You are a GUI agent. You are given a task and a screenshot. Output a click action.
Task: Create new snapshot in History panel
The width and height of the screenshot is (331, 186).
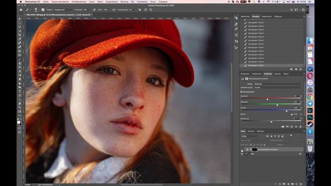[x=296, y=69]
